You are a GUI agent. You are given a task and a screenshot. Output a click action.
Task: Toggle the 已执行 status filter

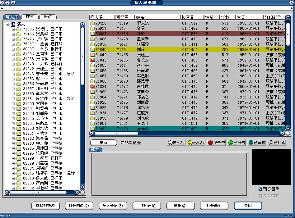(x=196, y=143)
